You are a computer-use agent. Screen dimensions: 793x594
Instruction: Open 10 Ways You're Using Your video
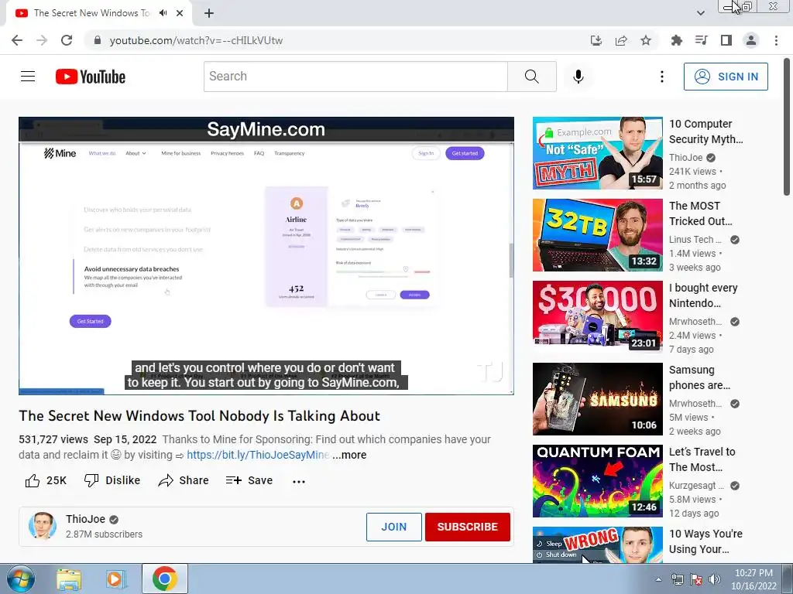coord(597,545)
